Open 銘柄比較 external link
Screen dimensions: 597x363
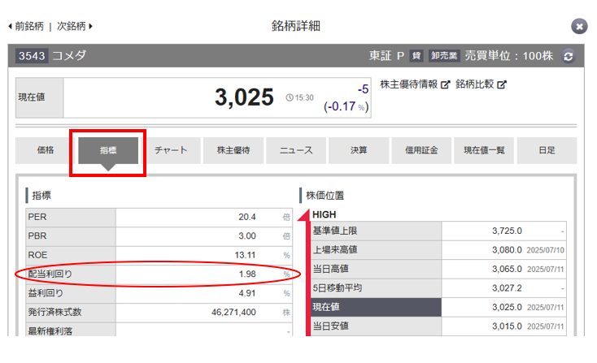[481, 84]
